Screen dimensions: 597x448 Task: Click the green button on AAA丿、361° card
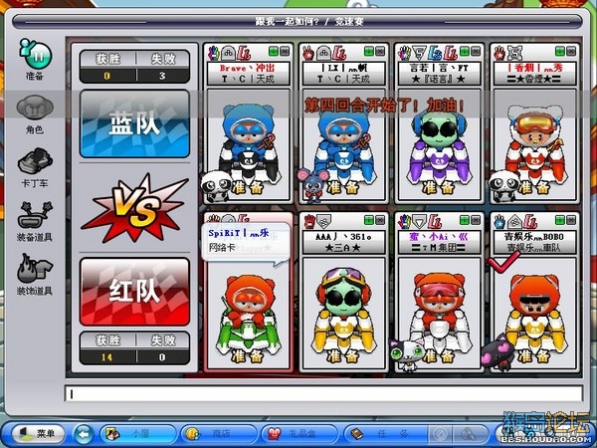[x=368, y=220]
